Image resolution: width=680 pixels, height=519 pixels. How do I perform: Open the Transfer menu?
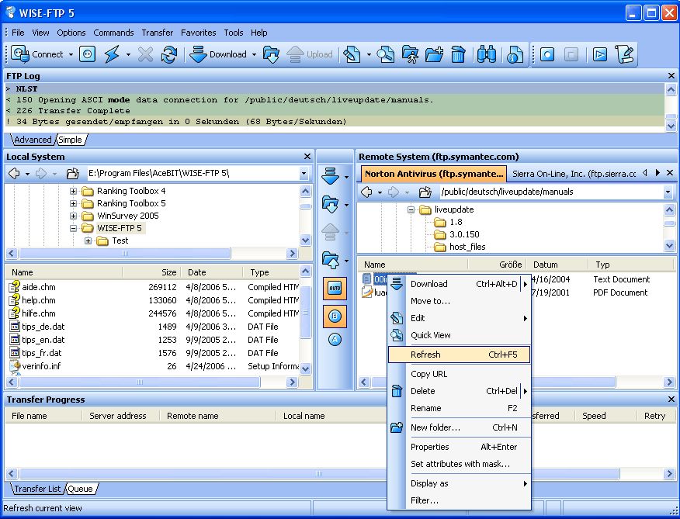[x=157, y=33]
